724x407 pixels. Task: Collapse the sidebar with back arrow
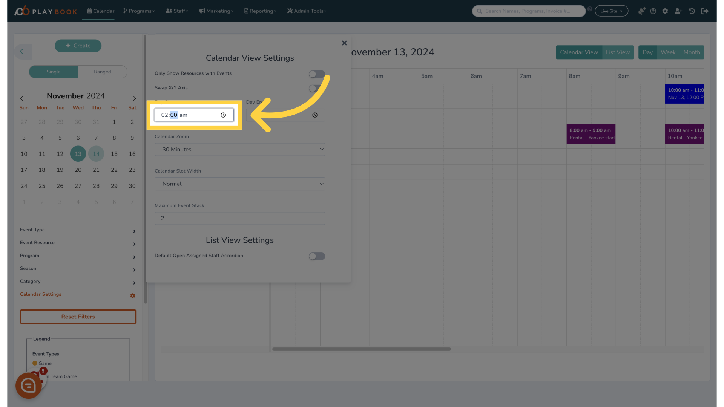pyautogui.click(x=22, y=52)
